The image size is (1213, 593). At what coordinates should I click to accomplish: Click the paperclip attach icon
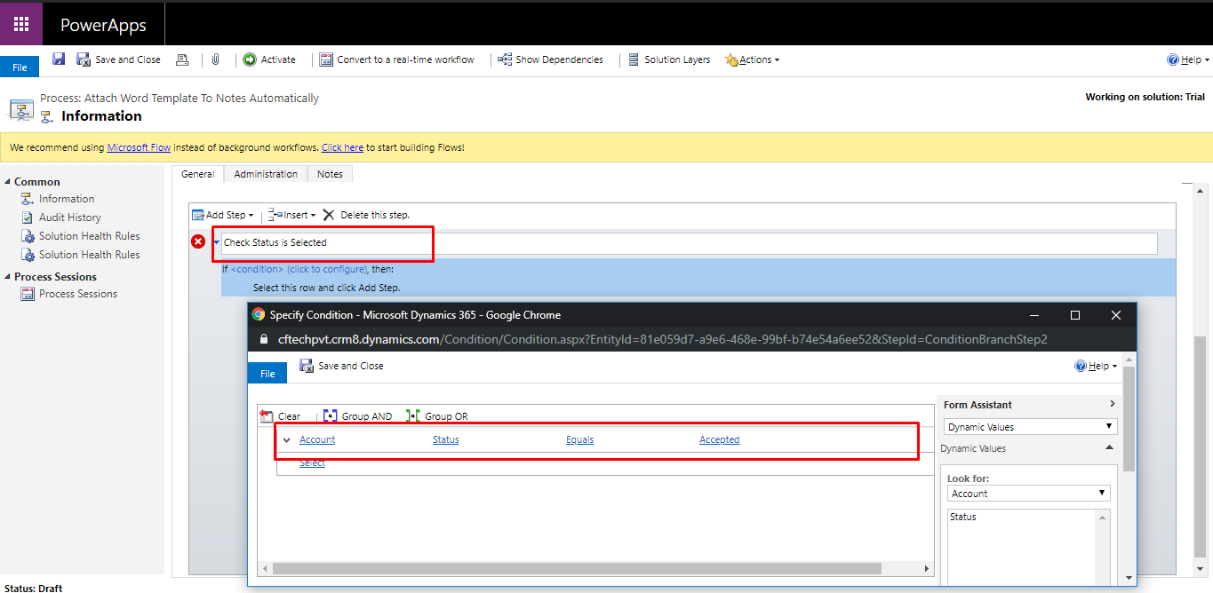point(215,59)
